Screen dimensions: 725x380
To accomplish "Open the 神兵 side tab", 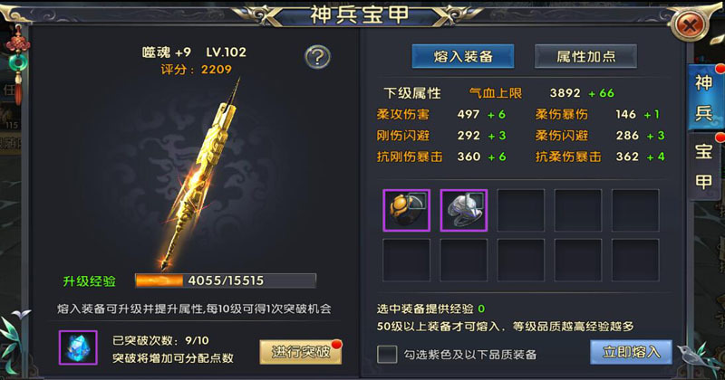I will pos(704,98).
